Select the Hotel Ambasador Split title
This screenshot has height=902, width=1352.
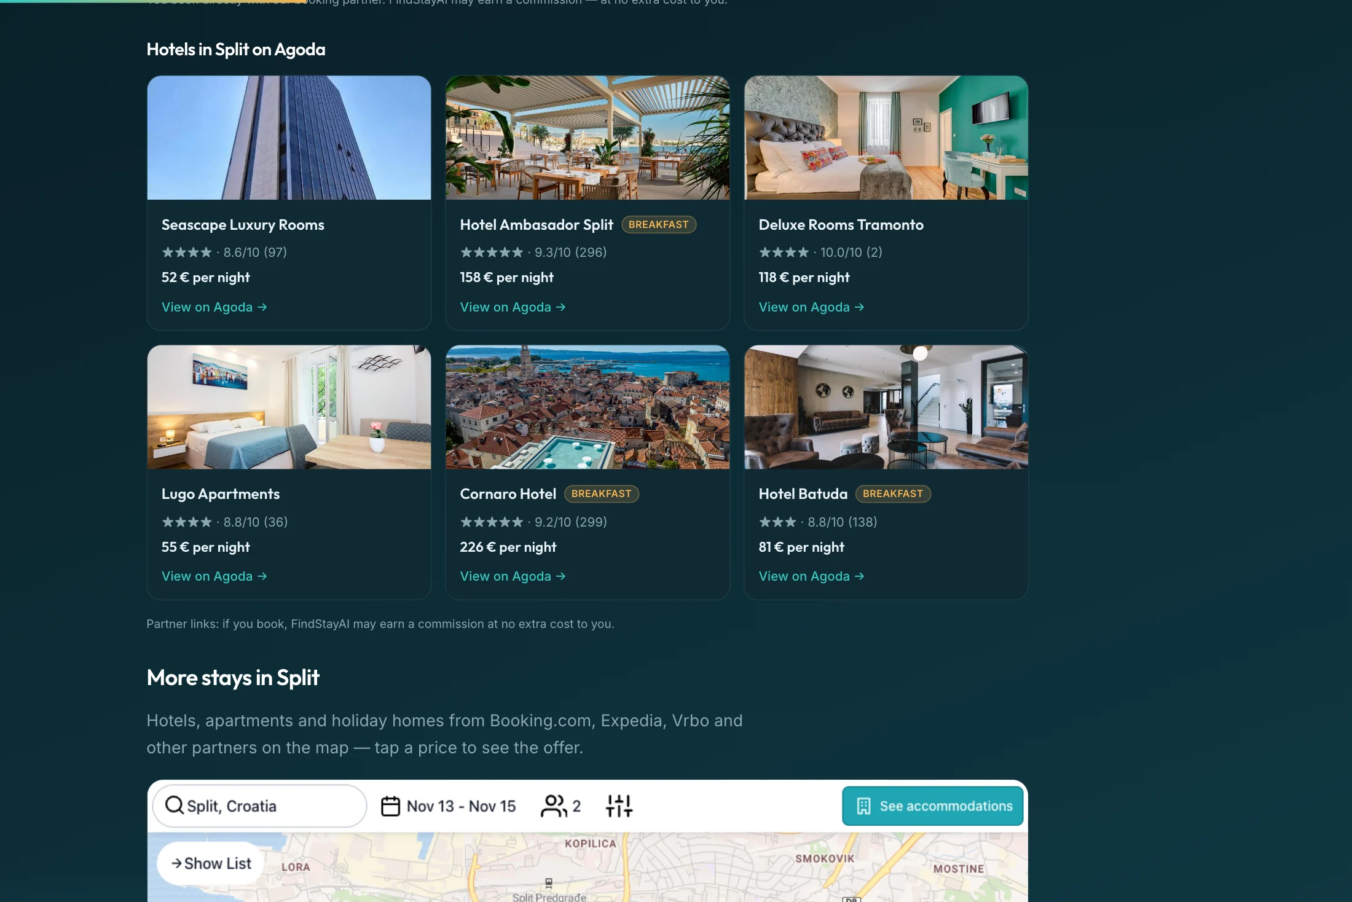pyautogui.click(x=536, y=225)
